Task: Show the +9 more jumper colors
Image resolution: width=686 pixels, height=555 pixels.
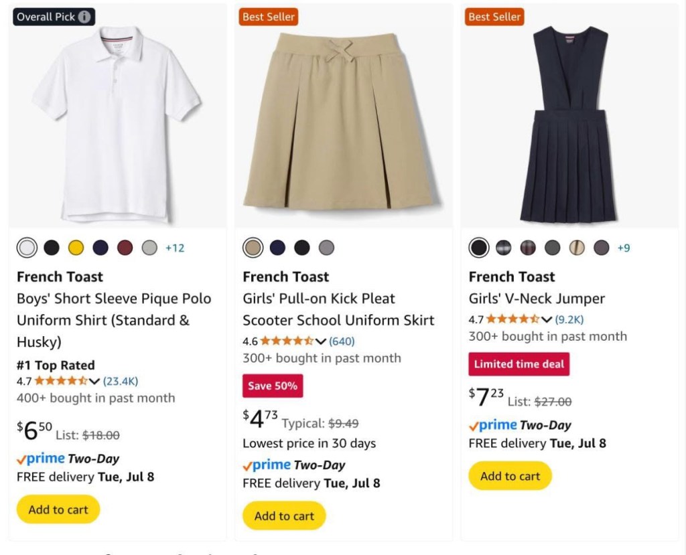Action: point(624,248)
